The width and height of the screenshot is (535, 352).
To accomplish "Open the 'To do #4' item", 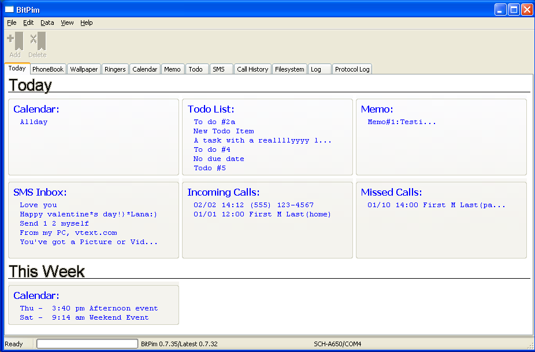I will pos(212,149).
